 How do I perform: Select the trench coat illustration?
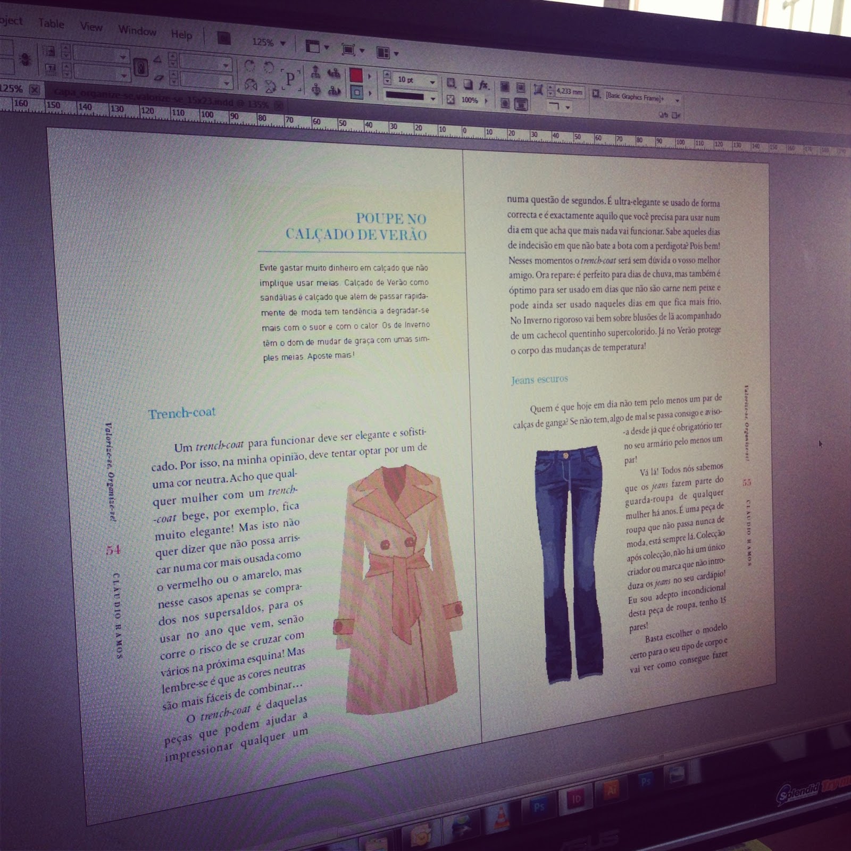398,589
